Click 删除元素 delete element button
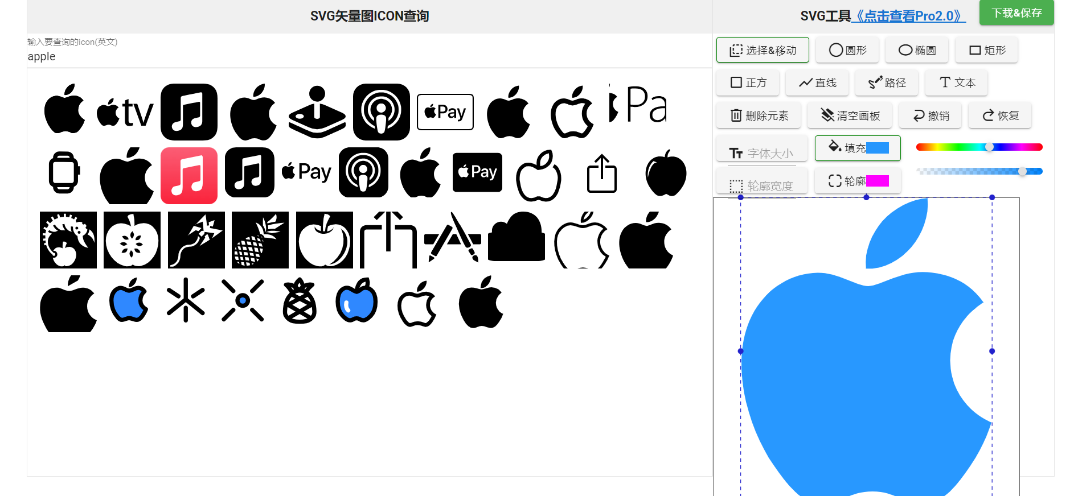This screenshot has height=496, width=1078. (759, 115)
